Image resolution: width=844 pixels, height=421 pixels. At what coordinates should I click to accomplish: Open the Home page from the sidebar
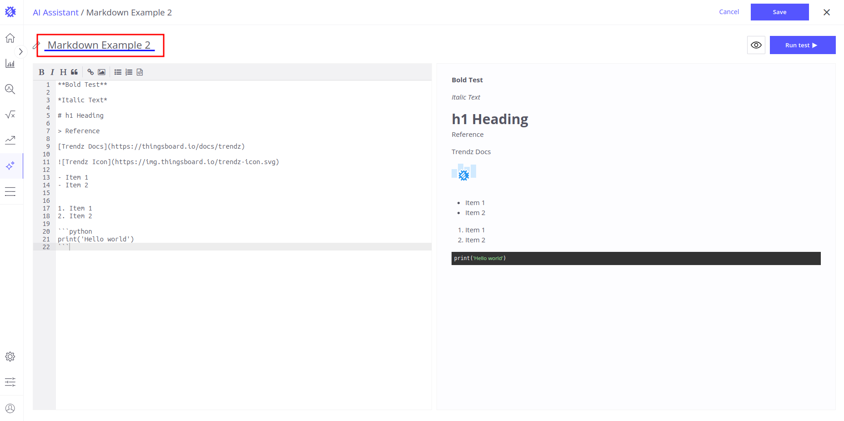pyautogui.click(x=10, y=38)
